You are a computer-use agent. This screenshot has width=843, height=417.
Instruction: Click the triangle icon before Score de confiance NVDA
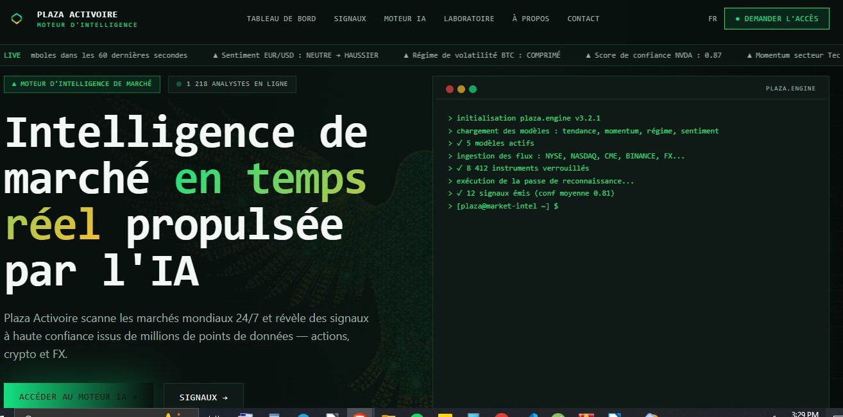(x=587, y=55)
